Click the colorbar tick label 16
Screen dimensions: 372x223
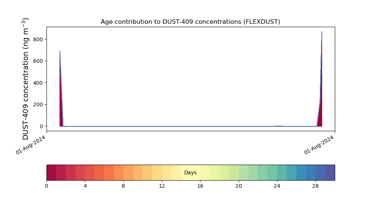[200, 186]
